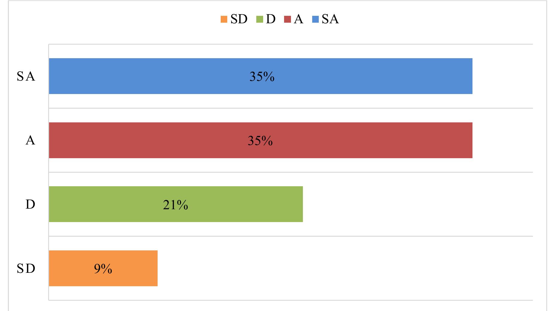The width and height of the screenshot is (558, 311).
Task: Click the 21% data label
Action: point(176,205)
